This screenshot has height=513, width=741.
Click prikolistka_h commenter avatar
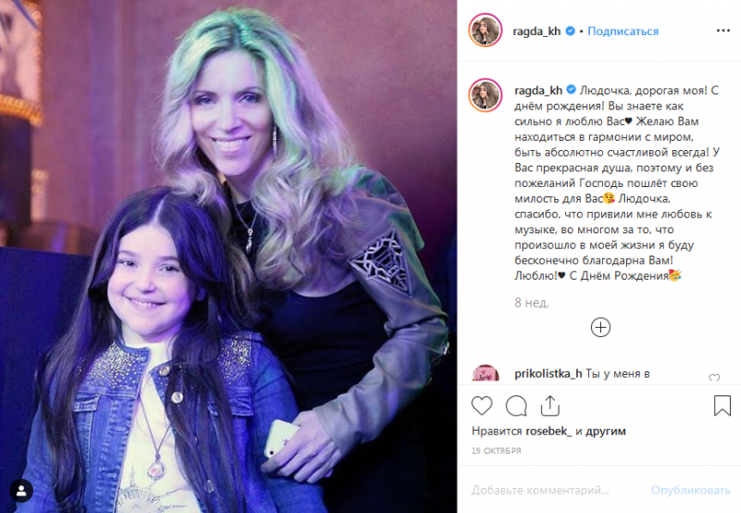coord(485,374)
